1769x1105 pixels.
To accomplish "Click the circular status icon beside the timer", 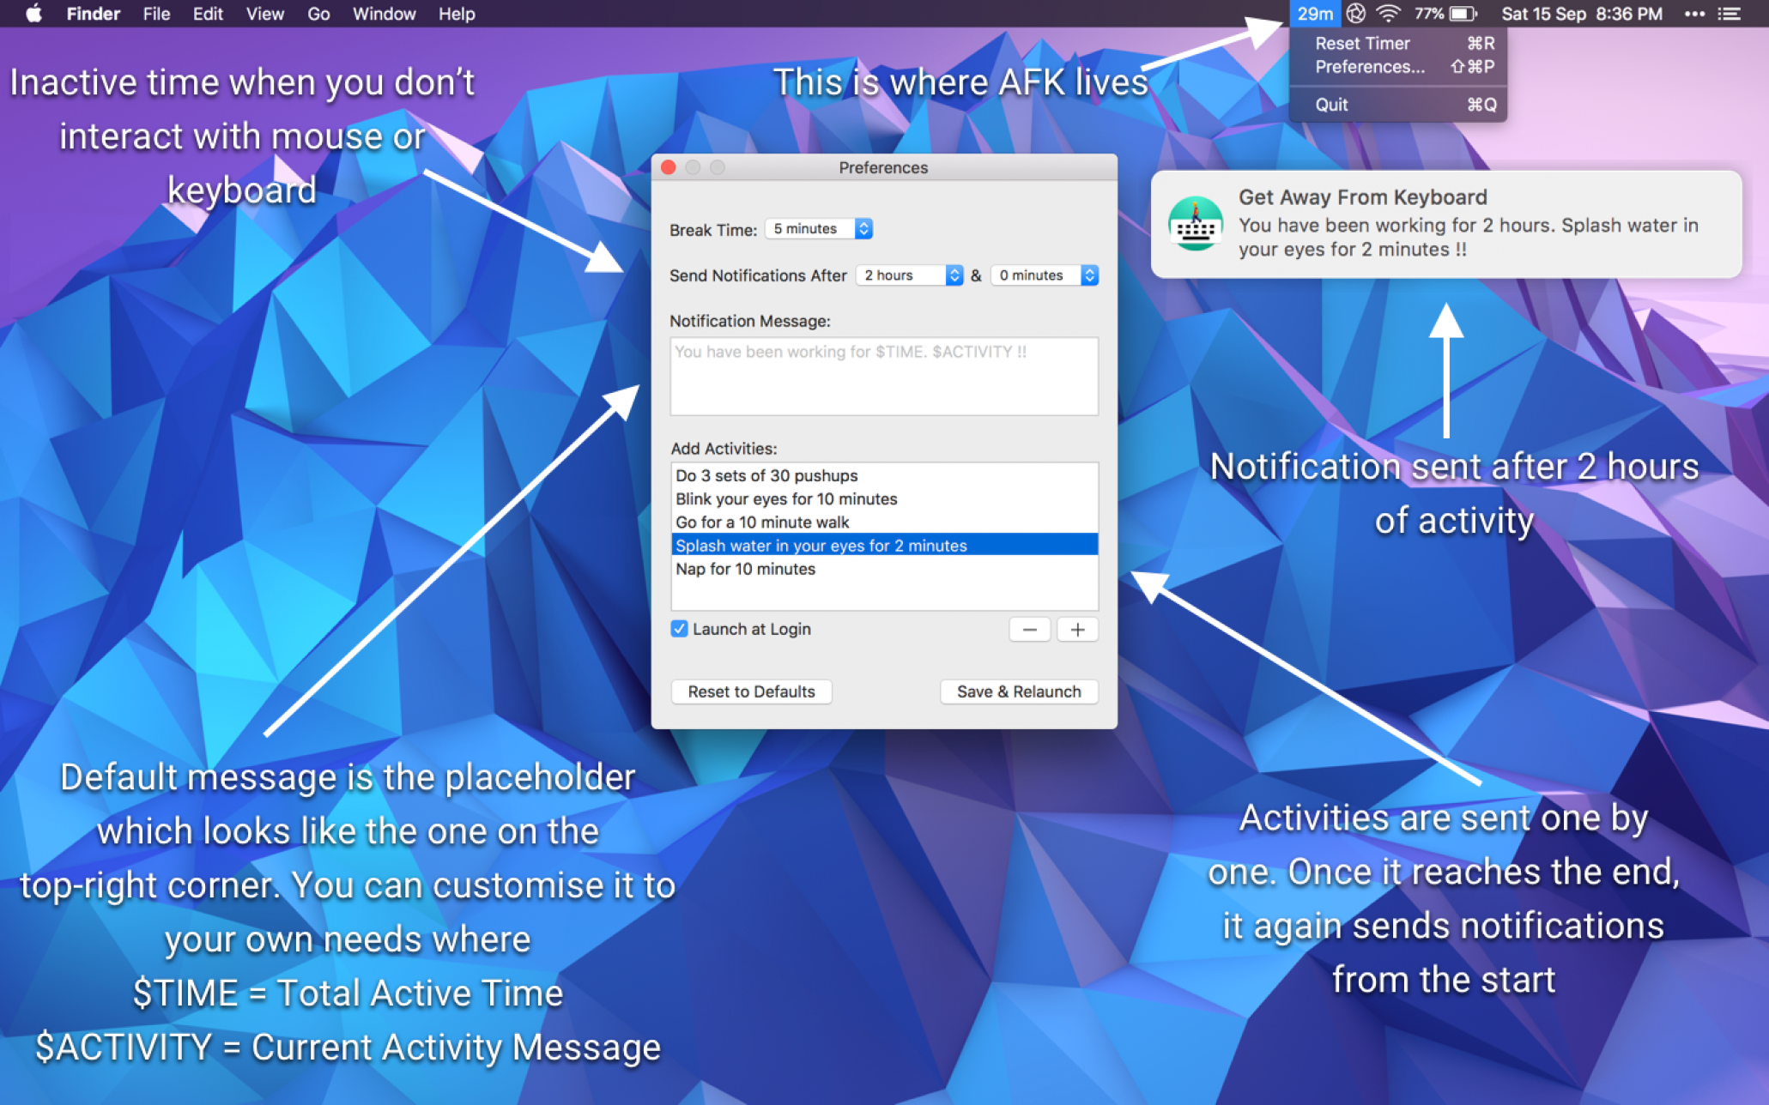I will [x=1355, y=14].
